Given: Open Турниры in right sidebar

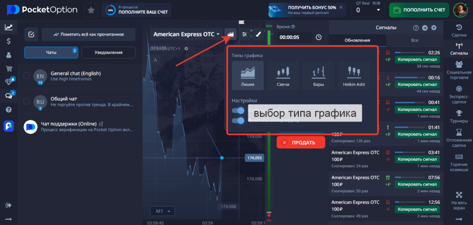Looking at the screenshot, I should click(459, 116).
